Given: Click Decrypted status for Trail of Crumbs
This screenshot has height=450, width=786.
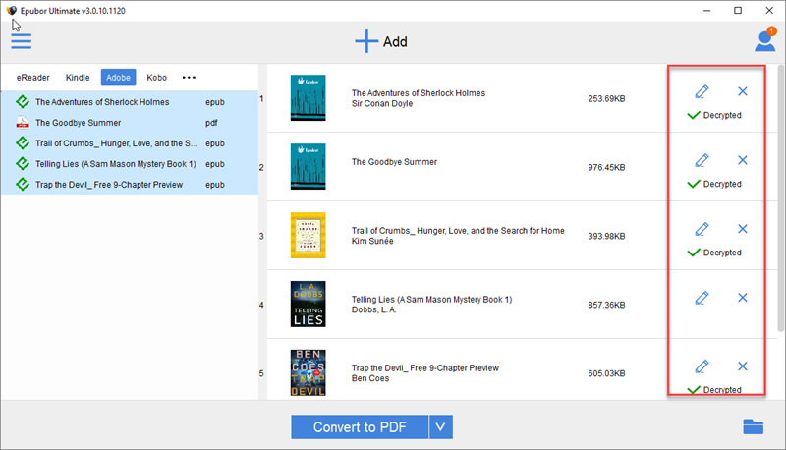Looking at the screenshot, I should 714,253.
